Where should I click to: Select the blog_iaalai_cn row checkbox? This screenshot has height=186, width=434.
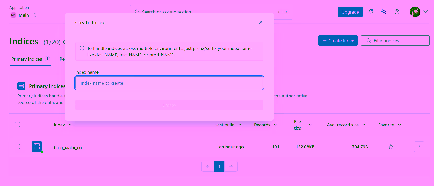(17, 146)
